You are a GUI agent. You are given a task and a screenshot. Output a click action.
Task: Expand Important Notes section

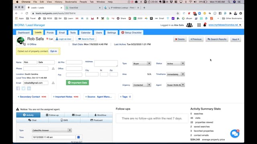pyautogui.click(x=66, y=97)
